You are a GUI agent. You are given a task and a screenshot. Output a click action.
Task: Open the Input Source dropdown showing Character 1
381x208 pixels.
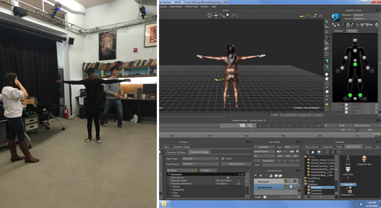click(200, 164)
